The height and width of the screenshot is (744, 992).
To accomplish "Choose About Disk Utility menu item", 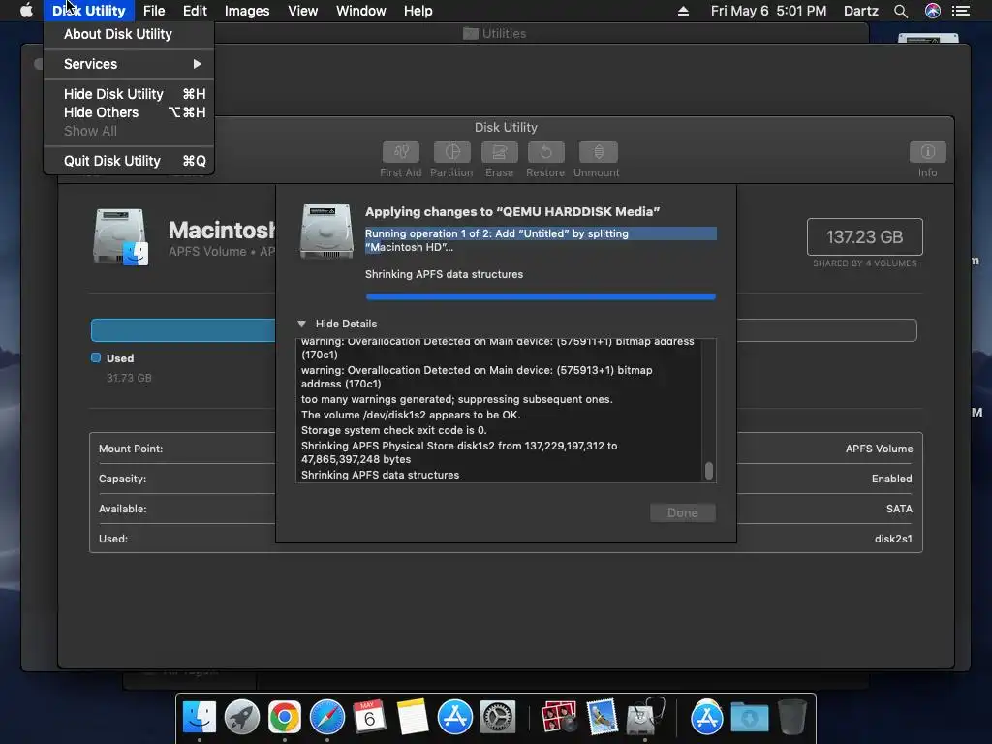I will point(129,34).
